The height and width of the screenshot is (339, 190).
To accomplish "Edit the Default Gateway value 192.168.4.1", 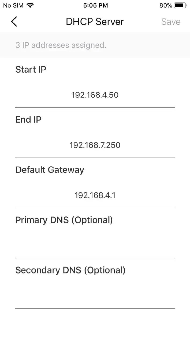I will click(x=95, y=195).
